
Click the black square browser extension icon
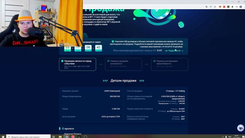tap(228, 7)
